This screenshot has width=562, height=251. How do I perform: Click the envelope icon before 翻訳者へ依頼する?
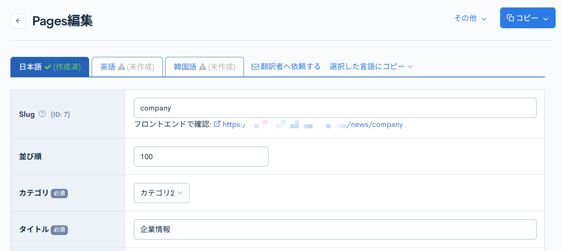pyautogui.click(x=255, y=67)
